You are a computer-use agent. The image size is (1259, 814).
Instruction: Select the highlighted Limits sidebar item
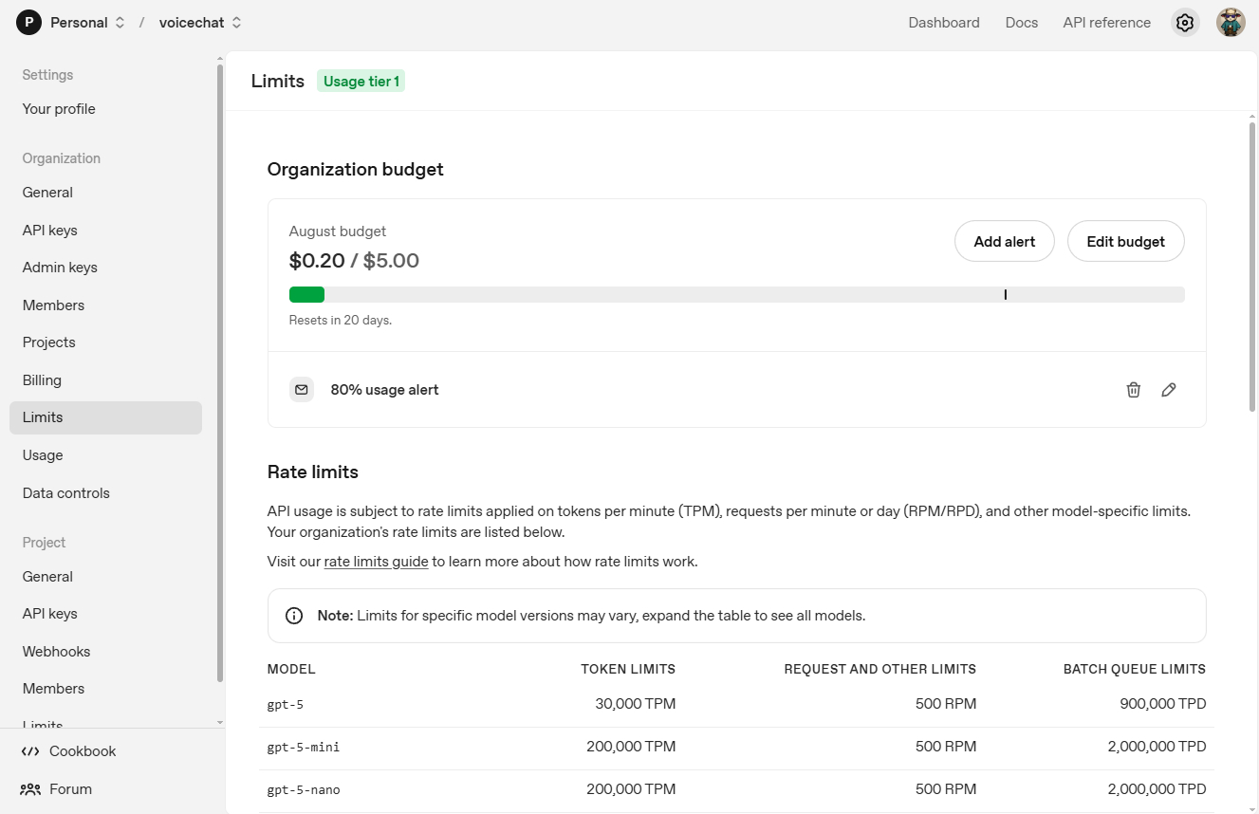[105, 417]
